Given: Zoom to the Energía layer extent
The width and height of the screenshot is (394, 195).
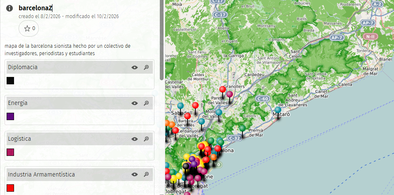Looking at the screenshot, I should click(x=146, y=103).
